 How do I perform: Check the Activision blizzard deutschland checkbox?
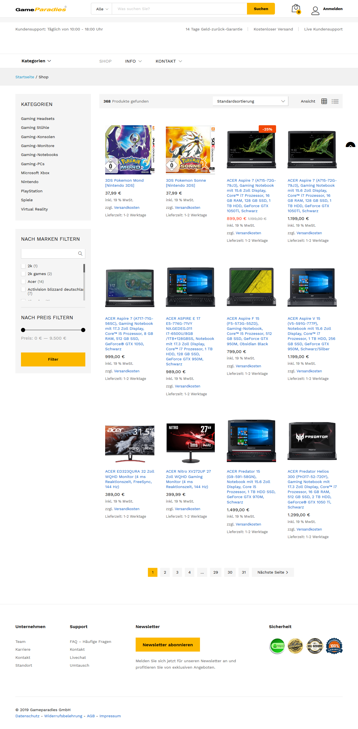coord(23,290)
